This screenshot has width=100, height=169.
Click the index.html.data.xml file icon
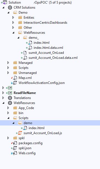pos(30,48)
